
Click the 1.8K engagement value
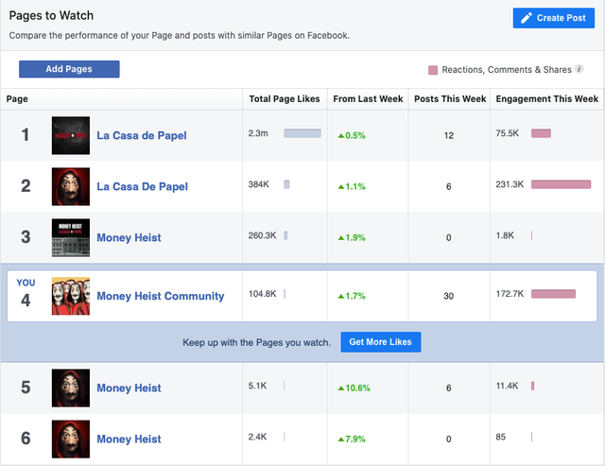(505, 235)
